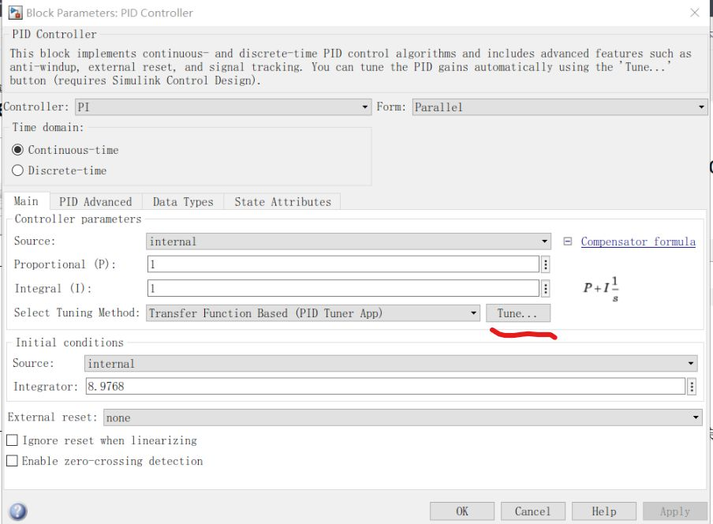Click the Integrator value field 8.9768
713x524 pixels.
point(386,387)
